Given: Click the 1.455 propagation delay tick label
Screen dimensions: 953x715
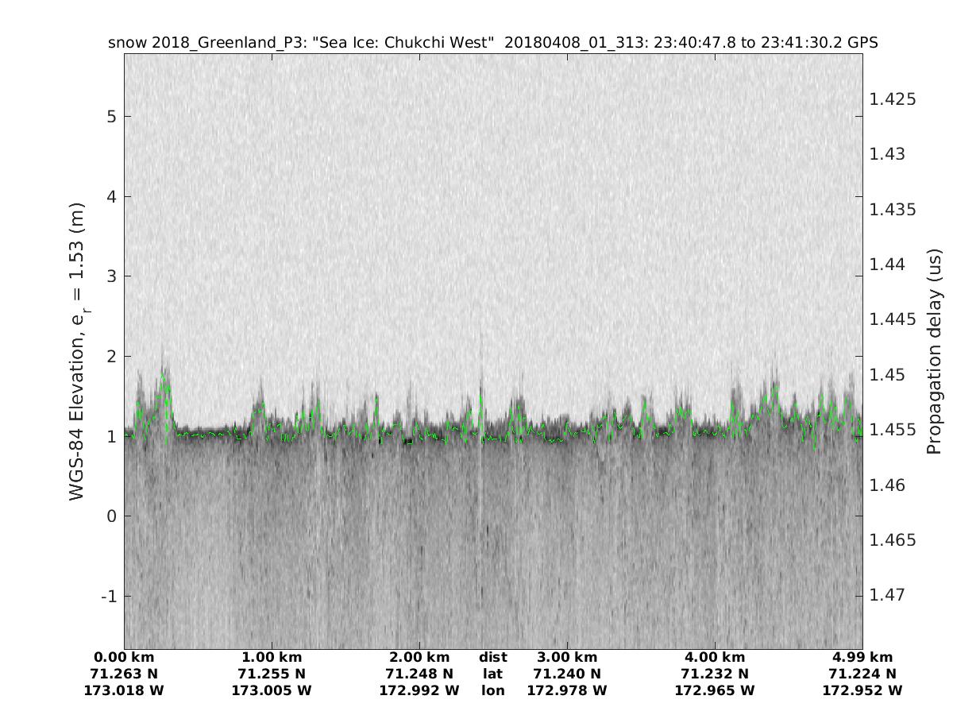Looking at the screenshot, I should click(893, 430).
